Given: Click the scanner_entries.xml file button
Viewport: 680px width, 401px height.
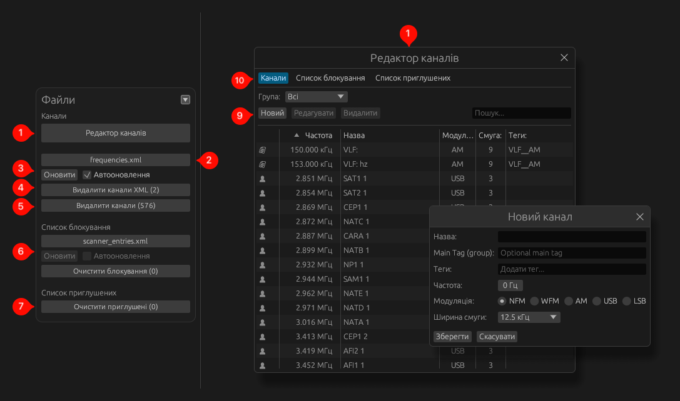Looking at the screenshot, I should click(115, 240).
